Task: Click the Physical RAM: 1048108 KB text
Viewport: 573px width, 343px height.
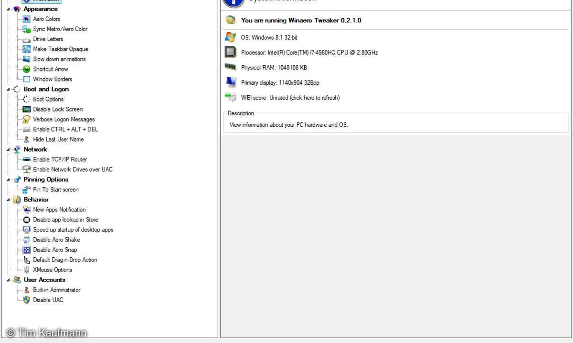Action: (x=274, y=68)
